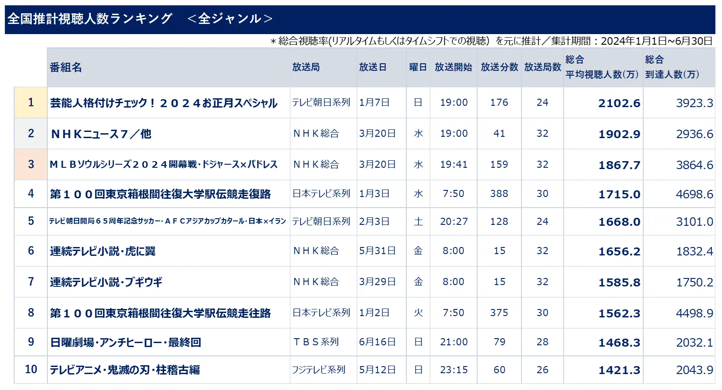Click the 放送局 column header
Screen dimensions: 722x390
pos(306,67)
